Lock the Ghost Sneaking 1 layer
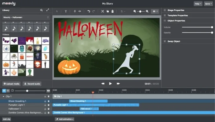The width and height of the screenshot is (215, 122). tap(45, 101)
